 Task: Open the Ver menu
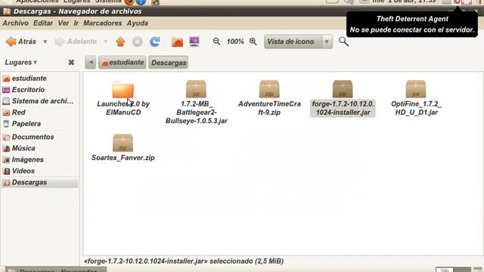click(64, 23)
